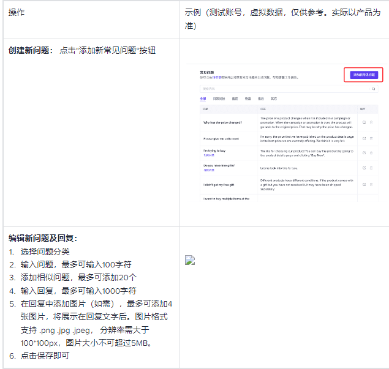Image resolution: width=389 pixels, height=369 pixels.
Task: Click the 'Let me look into this for you' reply
Action: point(279,168)
